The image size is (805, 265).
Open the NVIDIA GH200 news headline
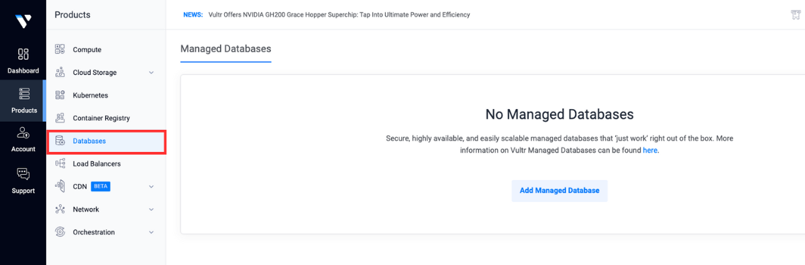pos(339,15)
